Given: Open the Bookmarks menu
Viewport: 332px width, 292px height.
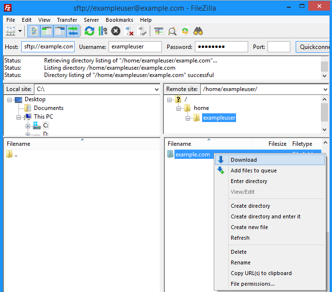Looking at the screenshot, I should click(x=119, y=20).
